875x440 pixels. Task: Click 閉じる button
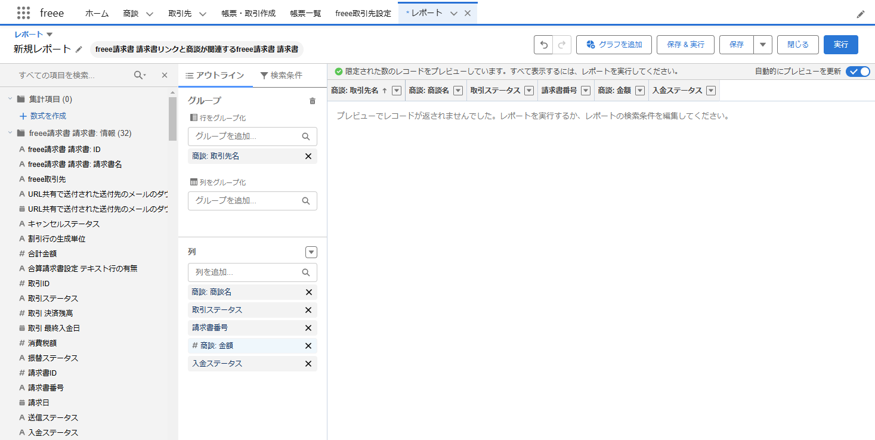click(798, 45)
